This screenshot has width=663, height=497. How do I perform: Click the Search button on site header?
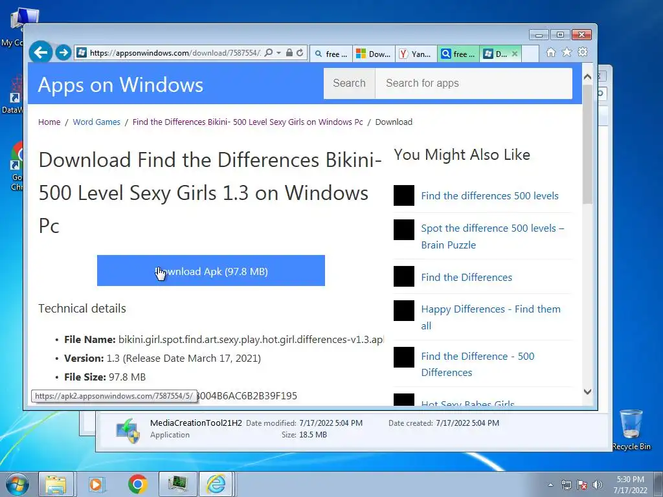[x=349, y=83]
